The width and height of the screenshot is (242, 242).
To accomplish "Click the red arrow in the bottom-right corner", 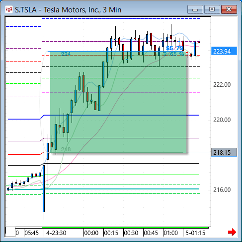I will click(x=232, y=232).
